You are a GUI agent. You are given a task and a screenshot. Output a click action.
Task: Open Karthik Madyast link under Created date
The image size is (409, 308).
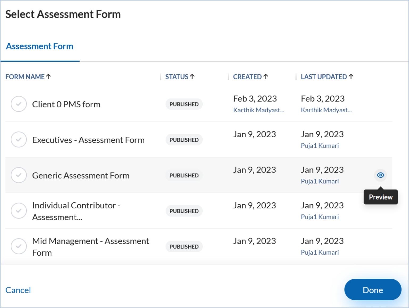pyautogui.click(x=259, y=110)
